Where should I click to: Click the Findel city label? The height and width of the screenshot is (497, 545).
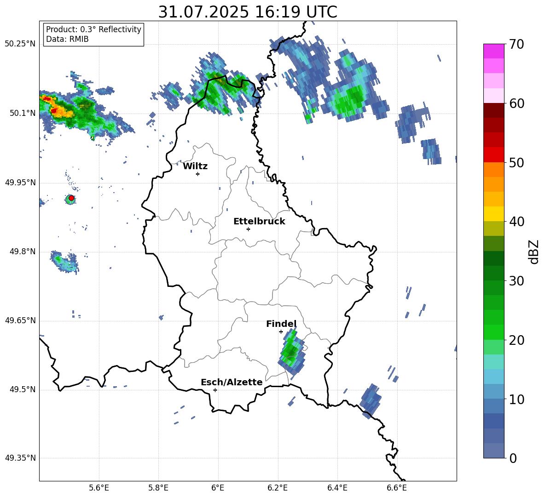(x=281, y=324)
